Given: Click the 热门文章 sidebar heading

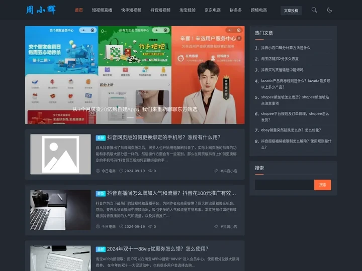Looking at the screenshot, I should (x=264, y=33).
